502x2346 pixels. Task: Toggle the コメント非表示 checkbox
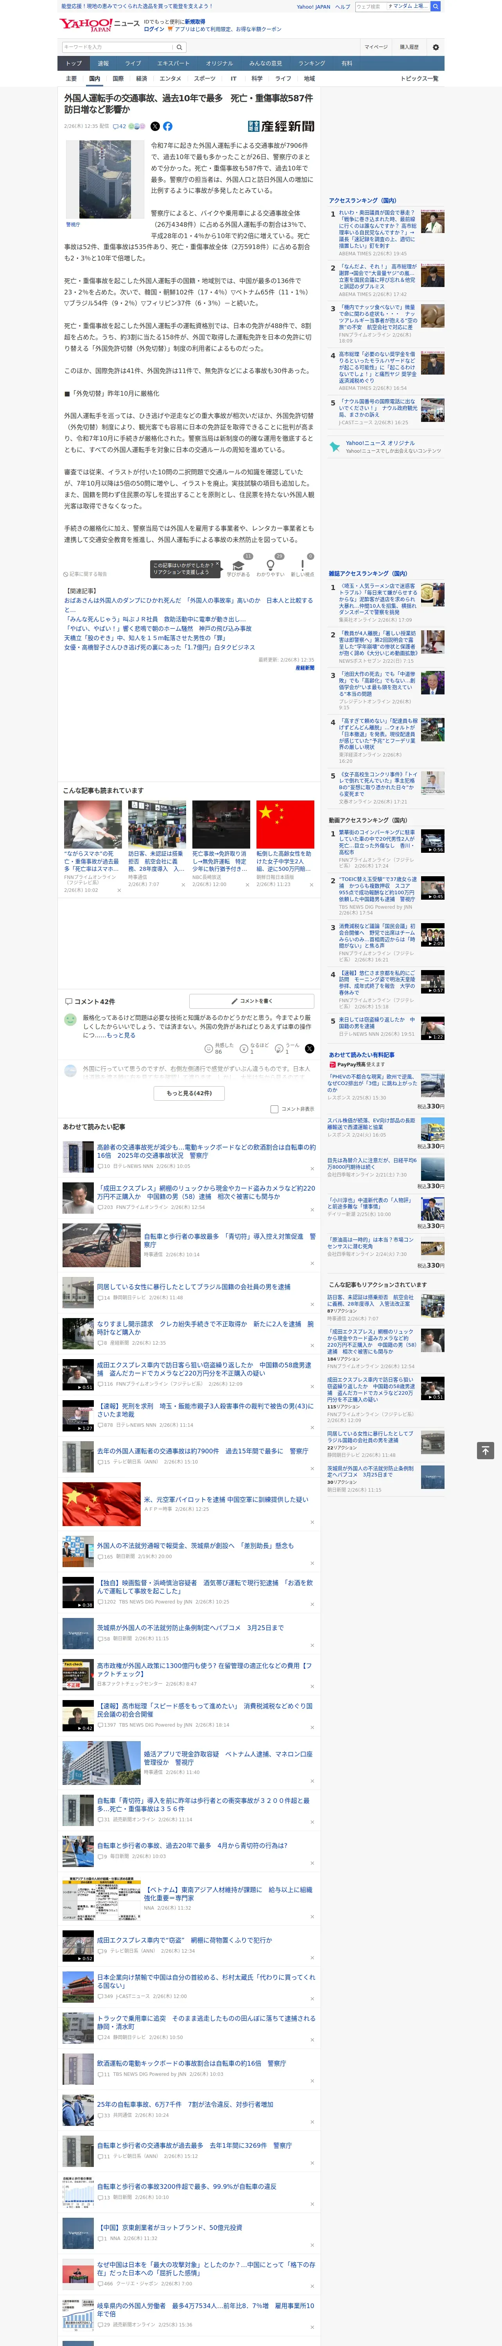tap(274, 1109)
